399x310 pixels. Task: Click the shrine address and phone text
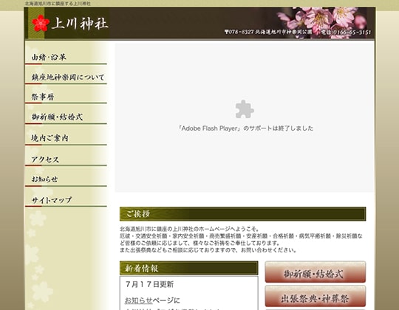coord(298,32)
